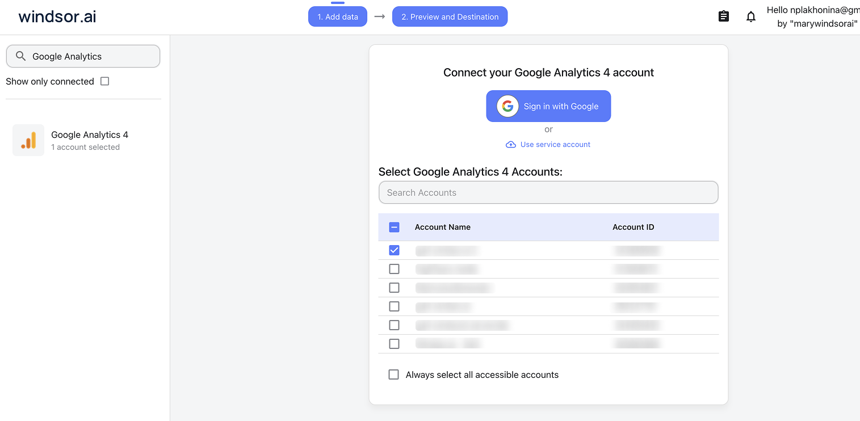Click the Account ID column header
The image size is (860, 421).
pyautogui.click(x=633, y=227)
